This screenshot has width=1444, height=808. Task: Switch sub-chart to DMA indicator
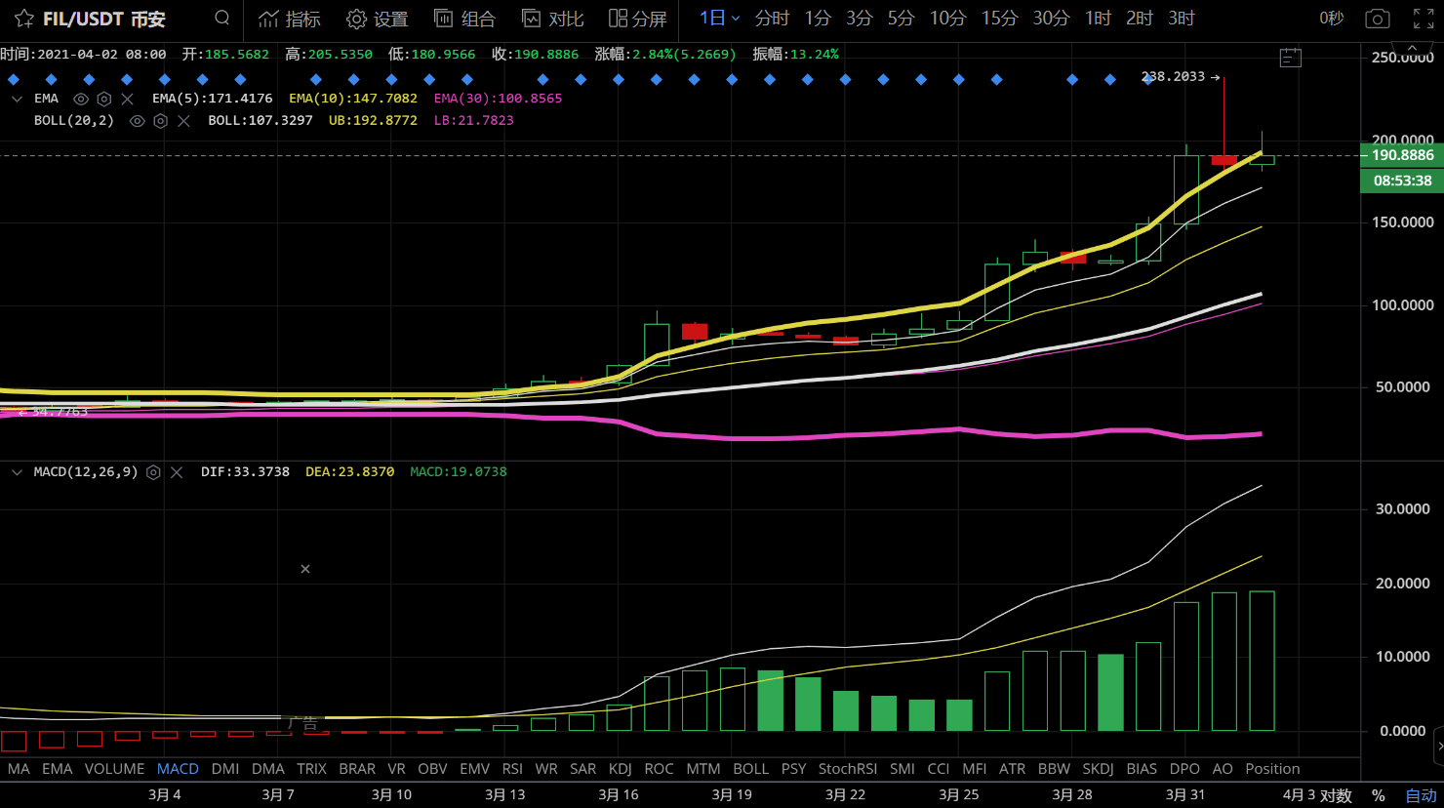point(268,769)
